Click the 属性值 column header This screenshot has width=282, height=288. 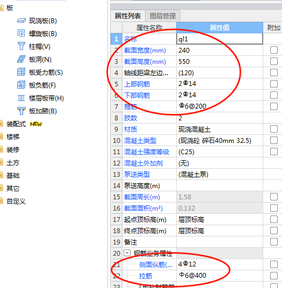tap(220, 28)
